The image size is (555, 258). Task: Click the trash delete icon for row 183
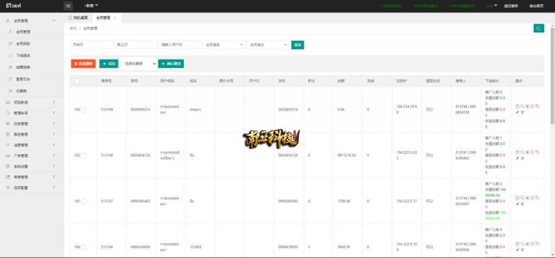pos(522,112)
